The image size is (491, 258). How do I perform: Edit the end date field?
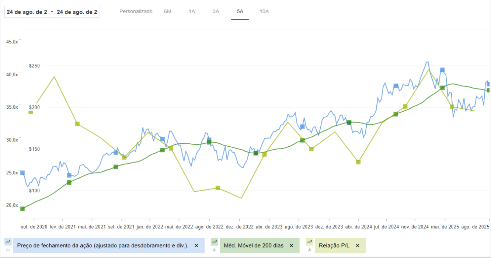pos(77,12)
